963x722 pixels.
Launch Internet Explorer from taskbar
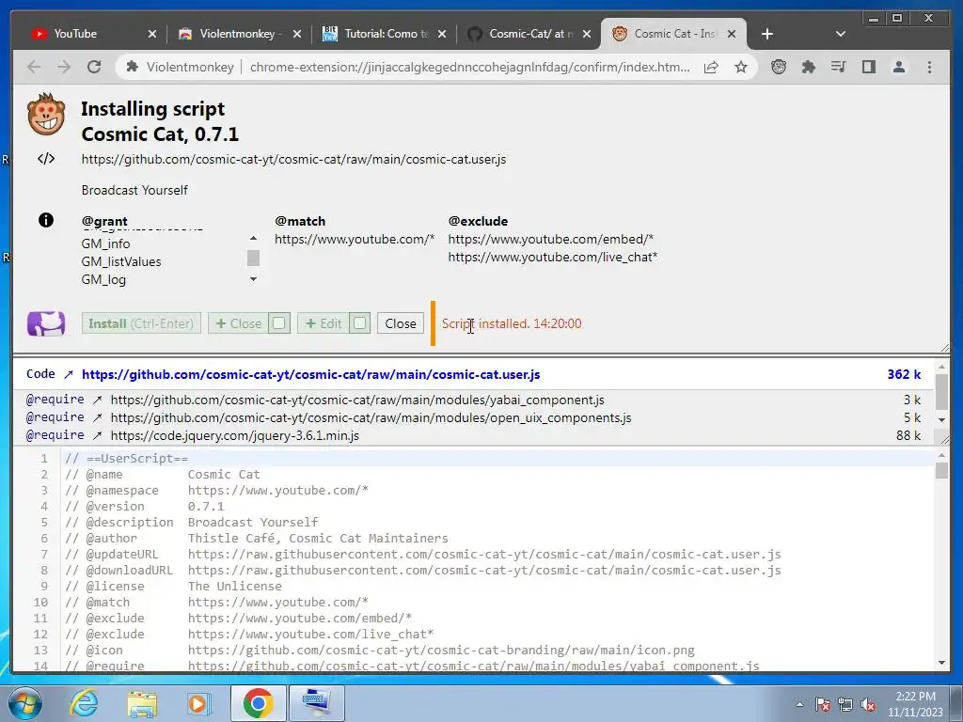coord(84,703)
